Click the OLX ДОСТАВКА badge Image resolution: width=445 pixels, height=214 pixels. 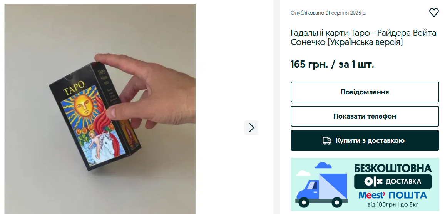[393, 181]
